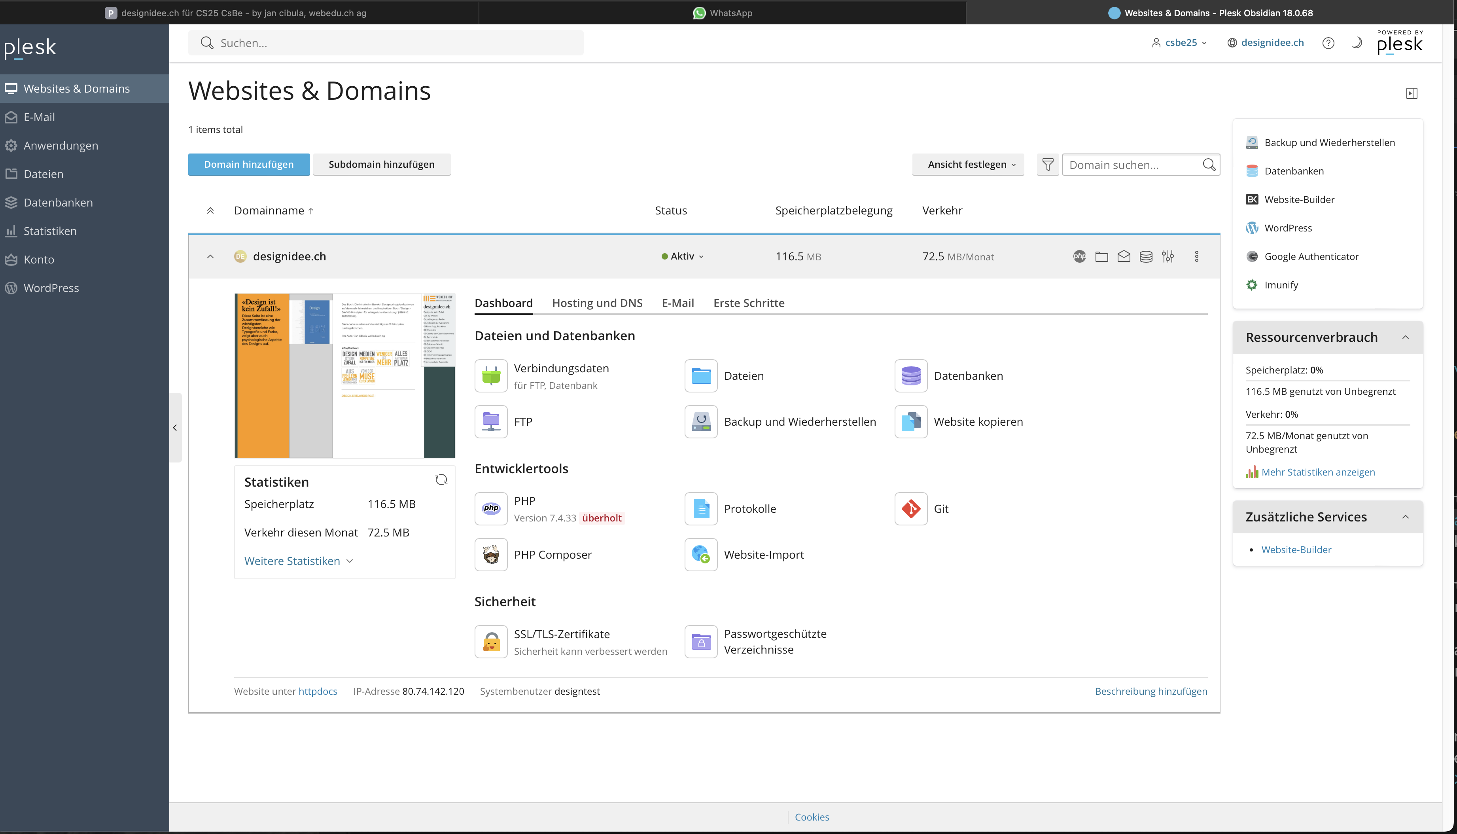
Task: Click the Domain hinzufügen button
Action: 248,165
